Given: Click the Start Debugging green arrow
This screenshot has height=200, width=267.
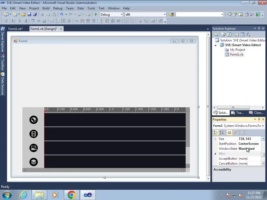Looking at the screenshot, I should pyautogui.click(x=96, y=15).
